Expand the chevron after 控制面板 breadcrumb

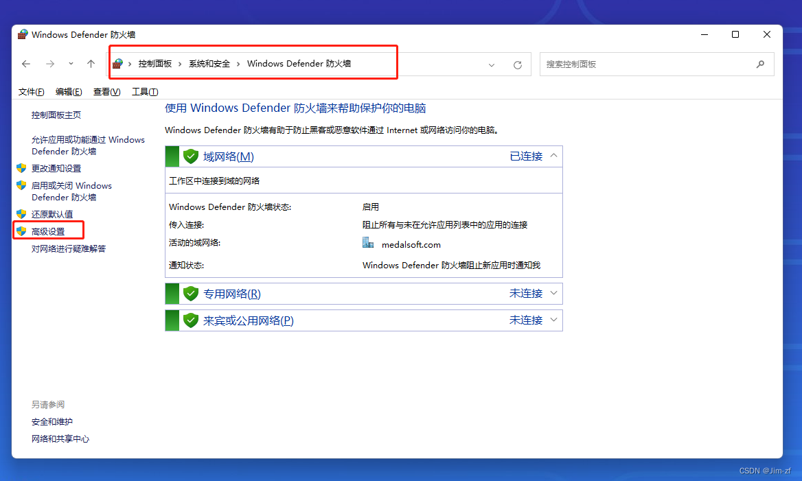(180, 64)
